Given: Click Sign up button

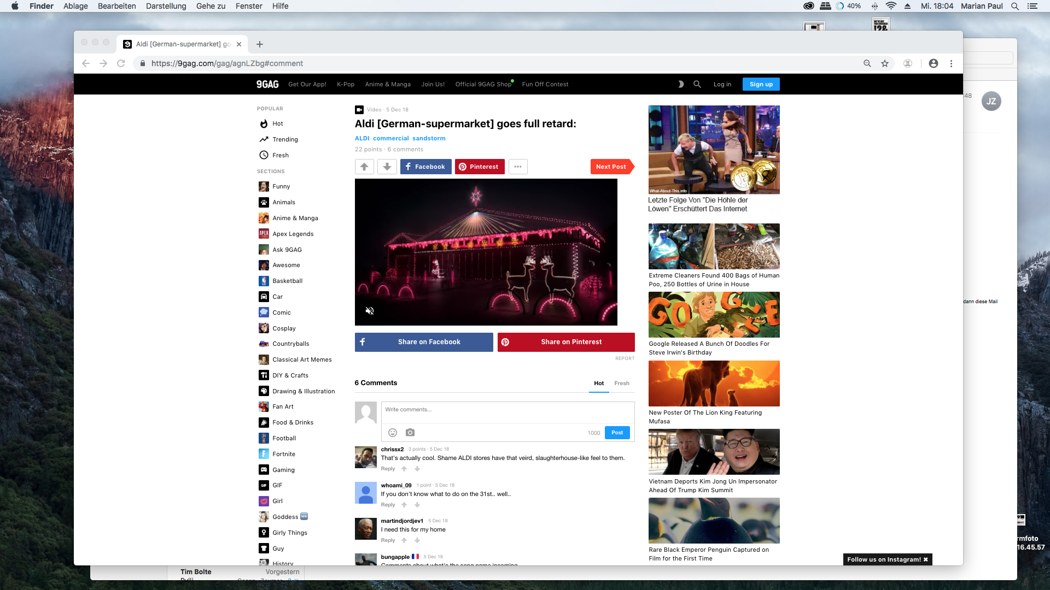Looking at the screenshot, I should point(761,84).
